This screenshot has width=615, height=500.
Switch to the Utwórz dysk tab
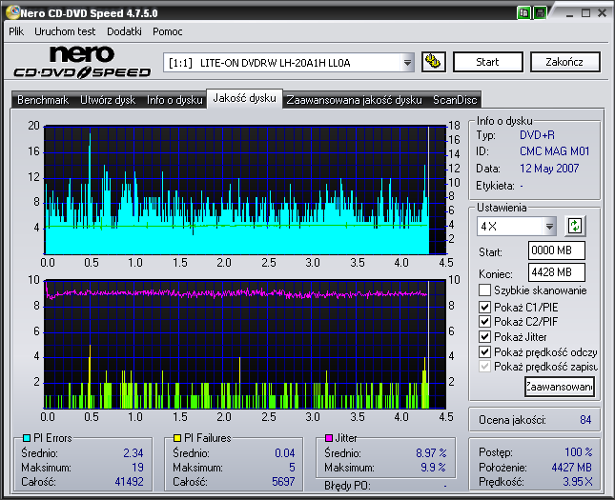click(x=108, y=100)
